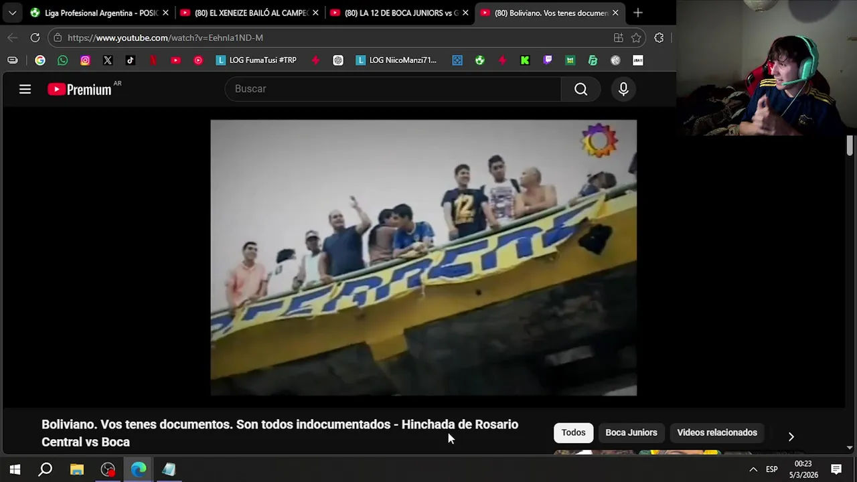
Task: Select the Todos filter chip
Action: (573, 432)
